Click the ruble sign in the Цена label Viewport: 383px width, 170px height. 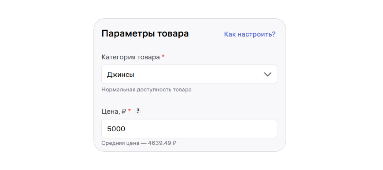pyautogui.click(x=124, y=111)
